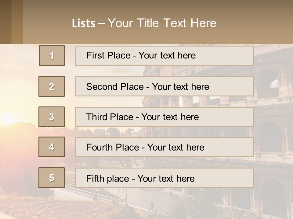Click the number 3 box
The height and width of the screenshot is (219, 293).
click(52, 117)
